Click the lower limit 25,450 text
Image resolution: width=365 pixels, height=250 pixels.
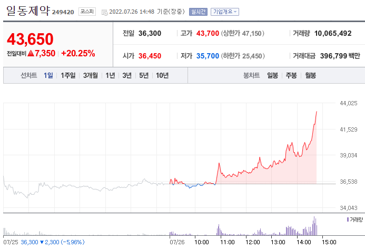pyautogui.click(x=243, y=56)
